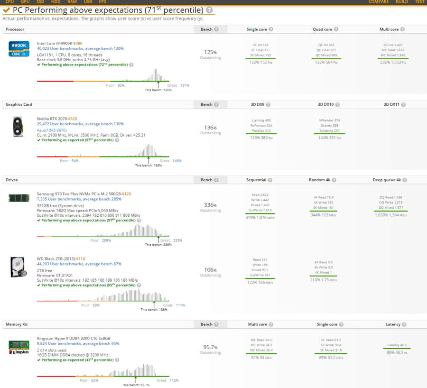Select COMPARE in the top navigation
Image resolution: width=427 pixels, height=388 pixels.
[x=379, y=1]
